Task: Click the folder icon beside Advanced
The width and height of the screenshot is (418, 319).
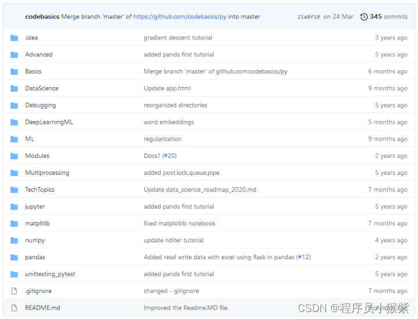Action: [x=14, y=55]
